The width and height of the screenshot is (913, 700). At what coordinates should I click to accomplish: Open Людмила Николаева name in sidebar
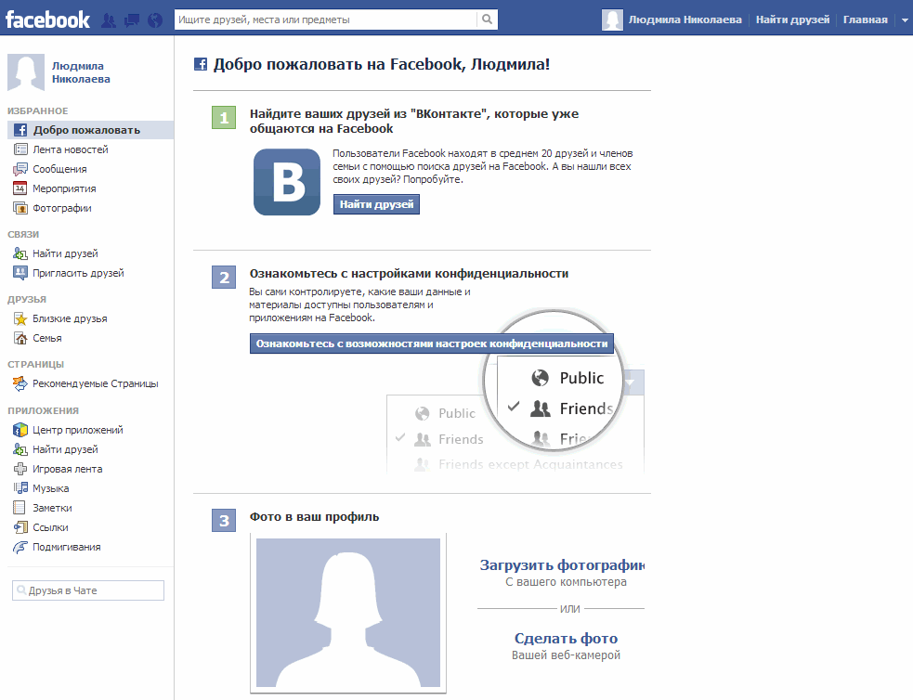point(81,72)
